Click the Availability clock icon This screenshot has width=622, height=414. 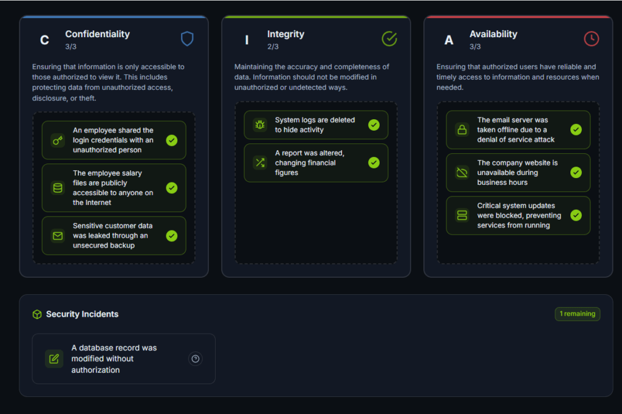pos(591,39)
